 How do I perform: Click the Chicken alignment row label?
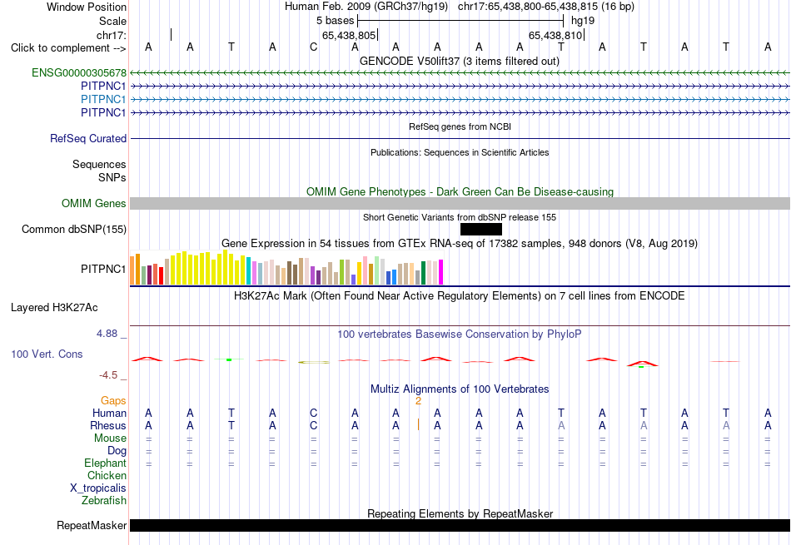107,475
